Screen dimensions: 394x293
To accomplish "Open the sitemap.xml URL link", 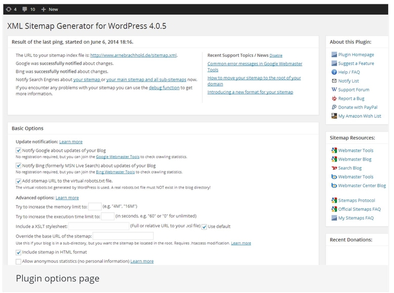I will coord(133,55).
